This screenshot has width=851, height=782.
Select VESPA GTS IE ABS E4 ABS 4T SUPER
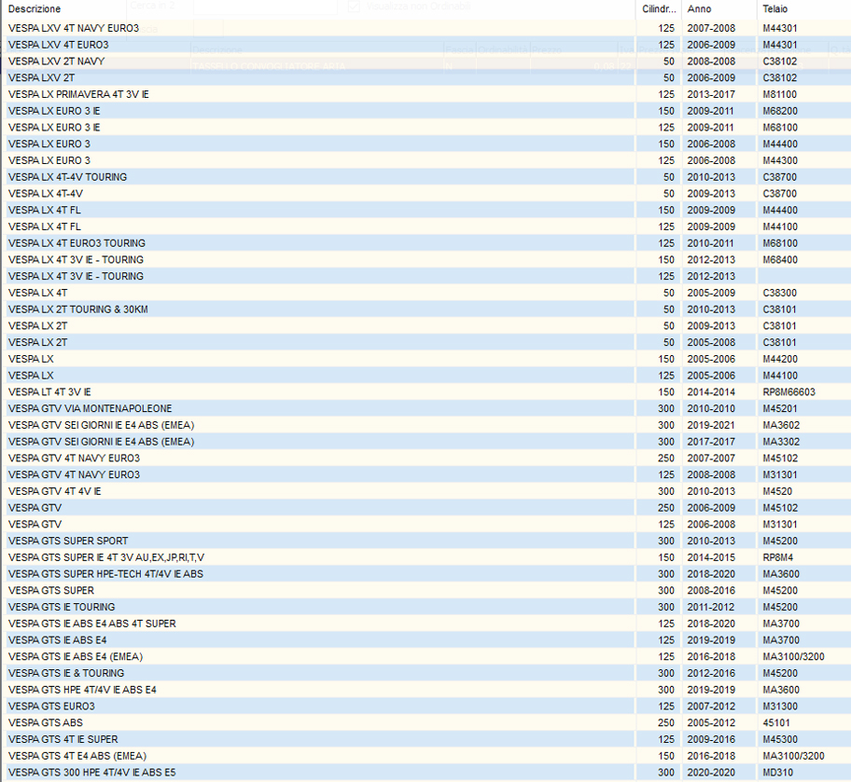point(425,624)
